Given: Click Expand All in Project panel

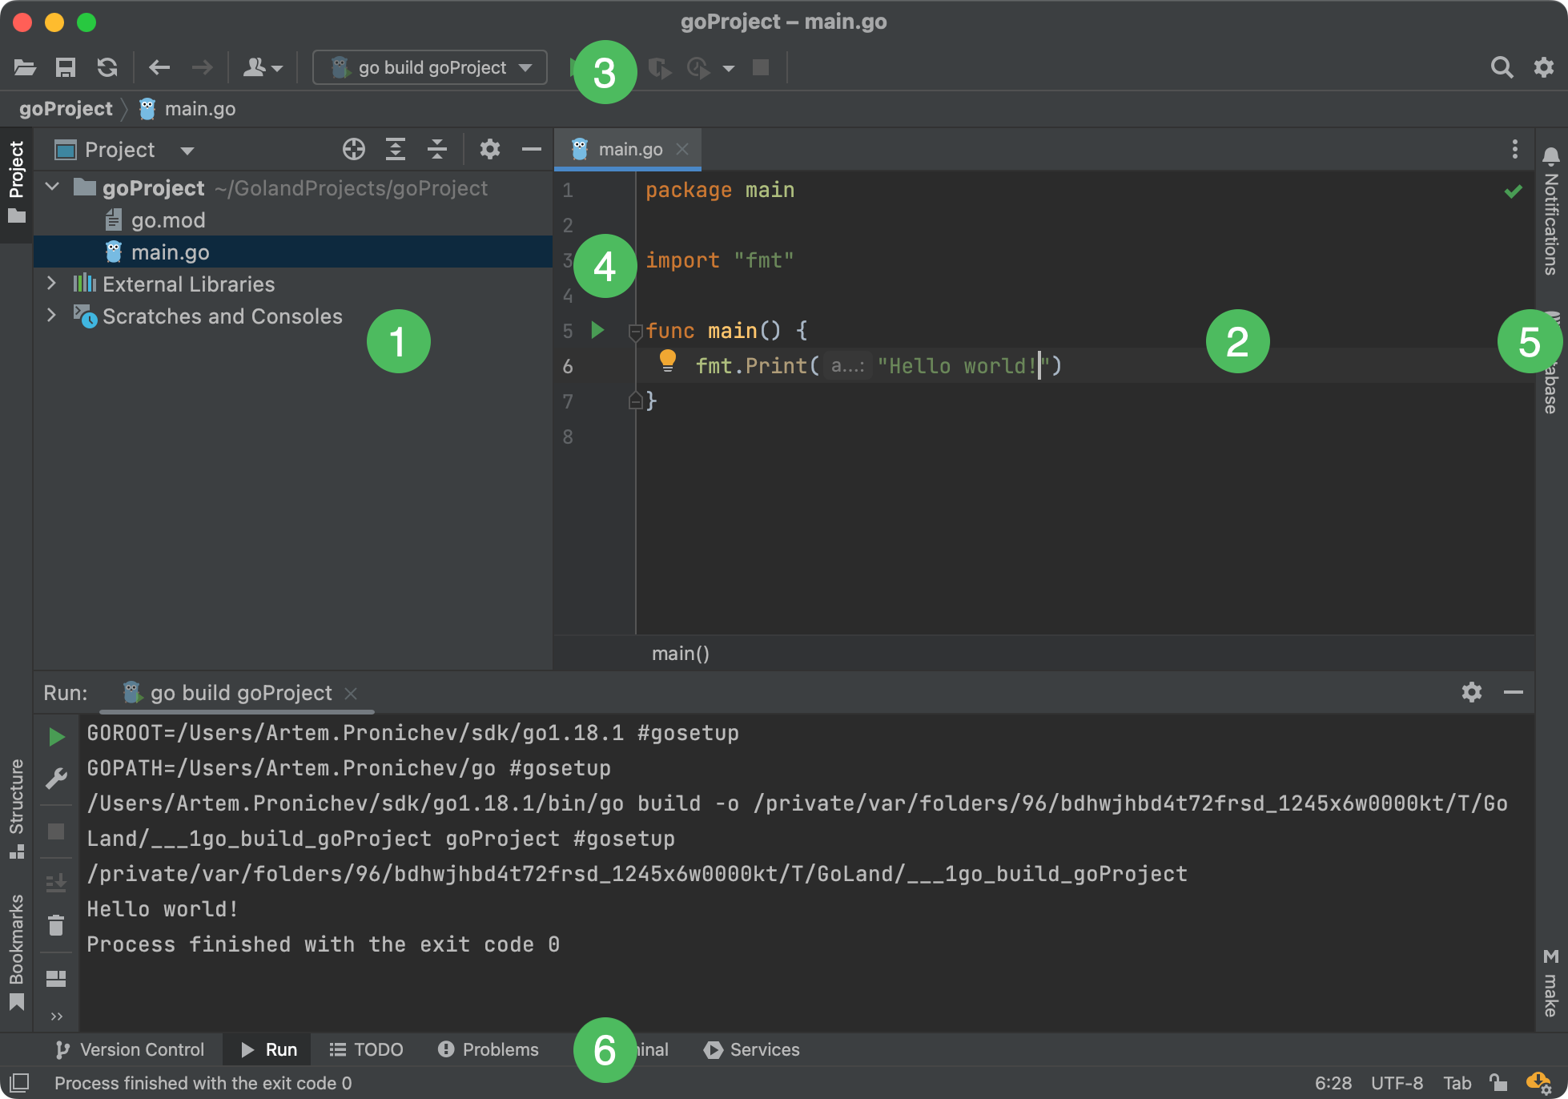Looking at the screenshot, I should tap(396, 150).
